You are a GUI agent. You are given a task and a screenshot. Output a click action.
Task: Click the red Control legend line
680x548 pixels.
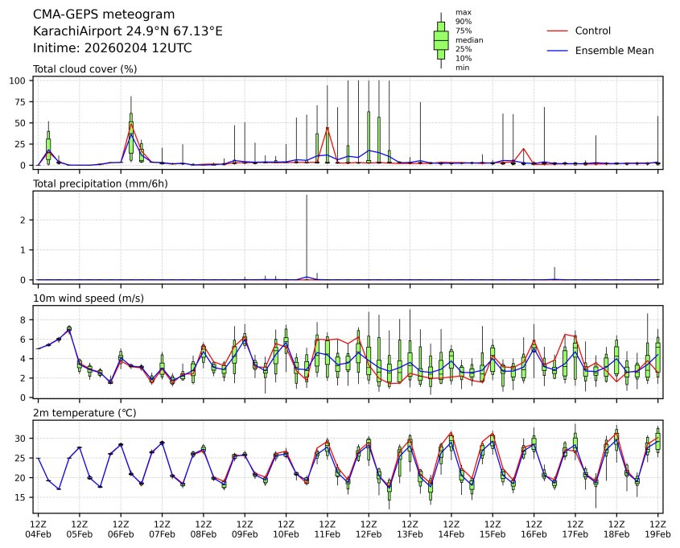point(558,31)
